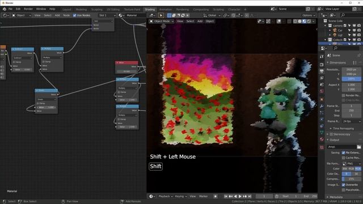Screen dimensions: 363x204
Task: Open the Playback dropdown in timeline
Action: [x=166, y=197]
